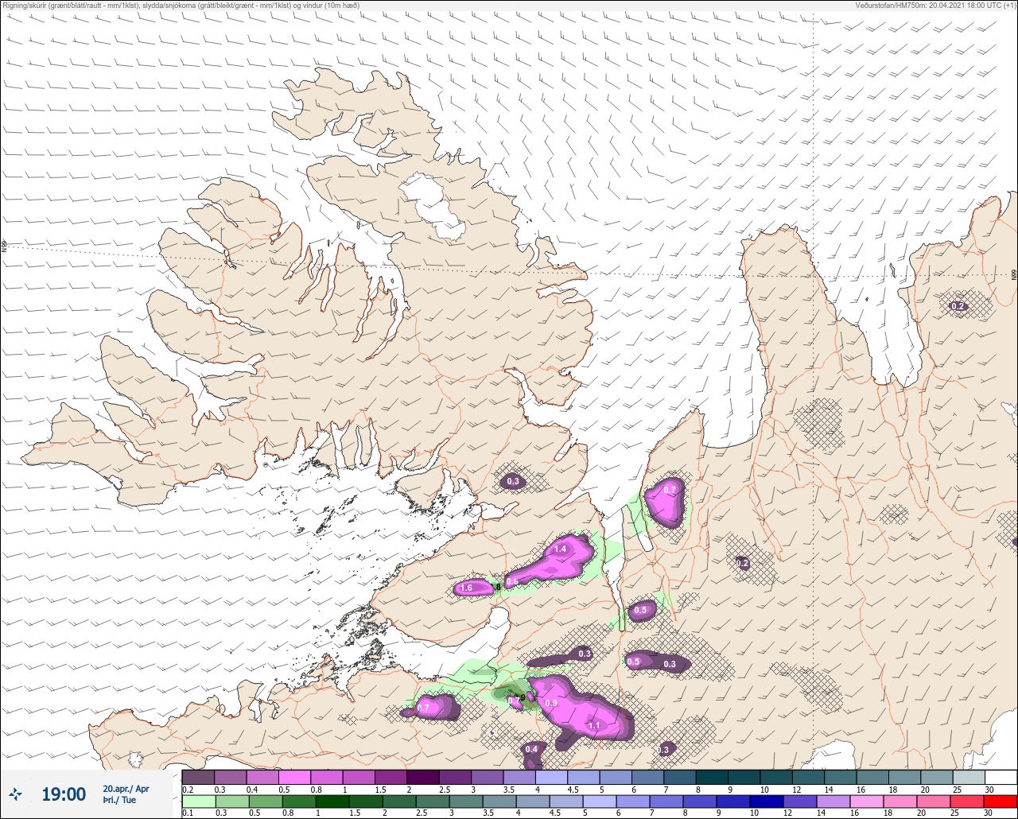Click the 1.1 value on the large pink area

[x=594, y=725]
